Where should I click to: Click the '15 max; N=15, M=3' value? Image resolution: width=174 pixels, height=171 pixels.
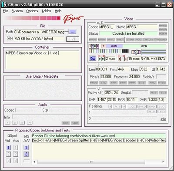[147, 59]
